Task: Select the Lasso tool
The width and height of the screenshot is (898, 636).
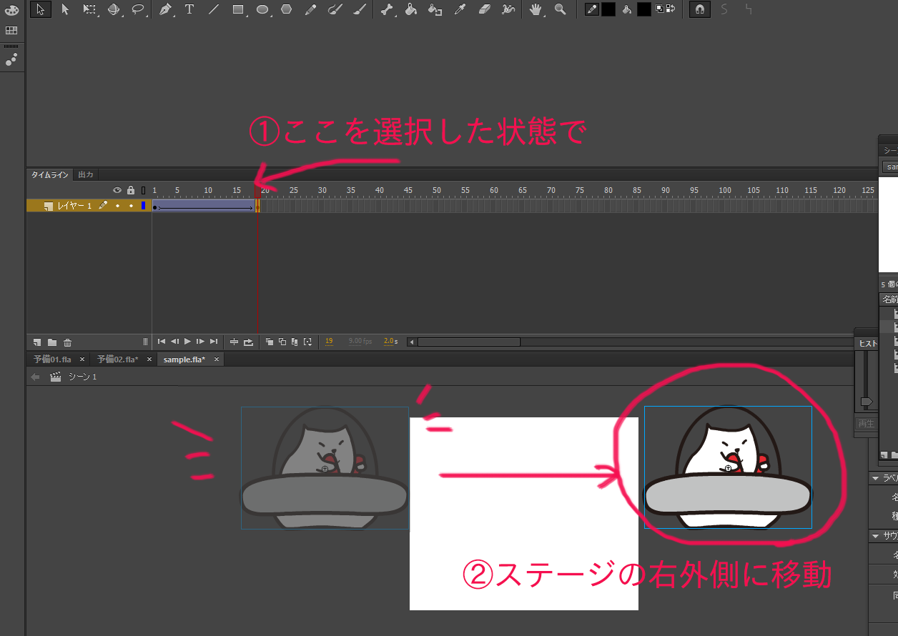Action: tap(137, 9)
